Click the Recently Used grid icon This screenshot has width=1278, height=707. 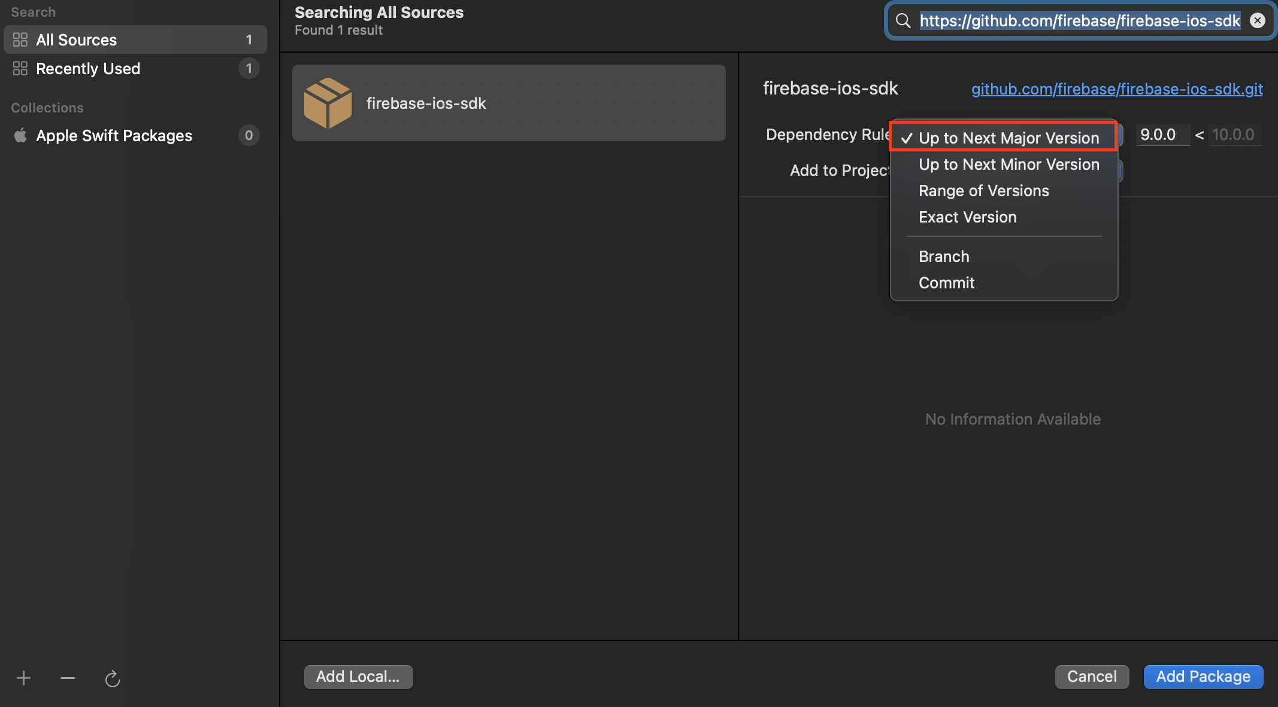click(20, 68)
